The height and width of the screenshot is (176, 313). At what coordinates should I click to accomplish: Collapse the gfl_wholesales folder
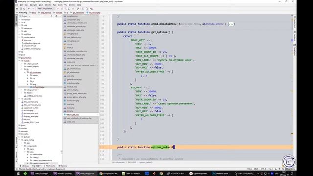point(25,72)
